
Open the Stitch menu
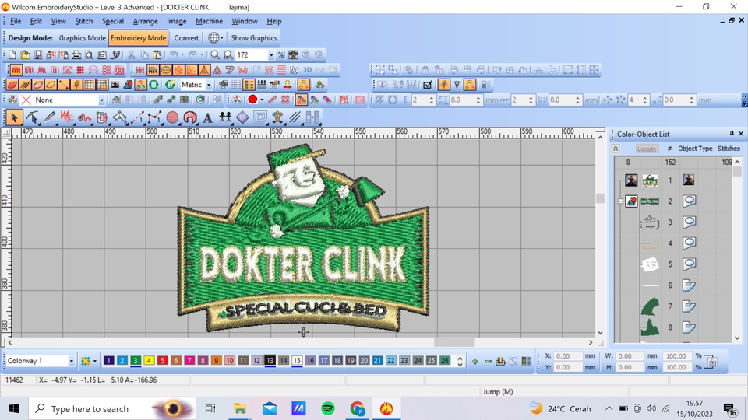(x=84, y=21)
